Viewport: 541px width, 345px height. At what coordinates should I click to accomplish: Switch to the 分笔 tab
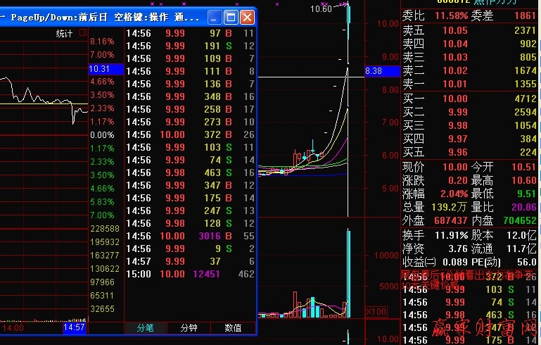pyautogui.click(x=146, y=327)
